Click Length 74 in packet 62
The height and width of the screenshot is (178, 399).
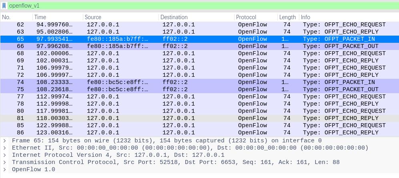pyautogui.click(x=287, y=25)
